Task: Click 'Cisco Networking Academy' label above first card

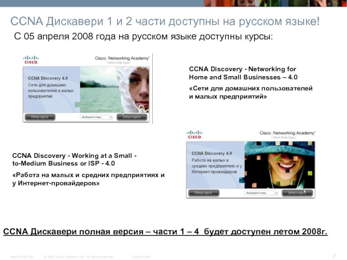Action: [122, 58]
